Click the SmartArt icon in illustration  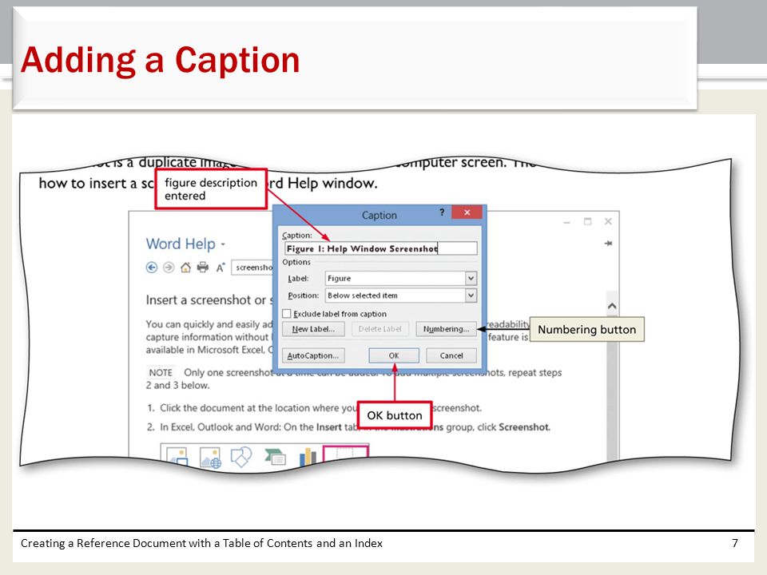click(275, 457)
